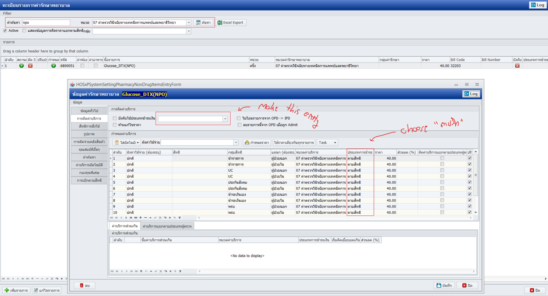Viewport: 548px width, 296px height.
Task: Click code cell 6800051 in main list
Action: pos(68,66)
